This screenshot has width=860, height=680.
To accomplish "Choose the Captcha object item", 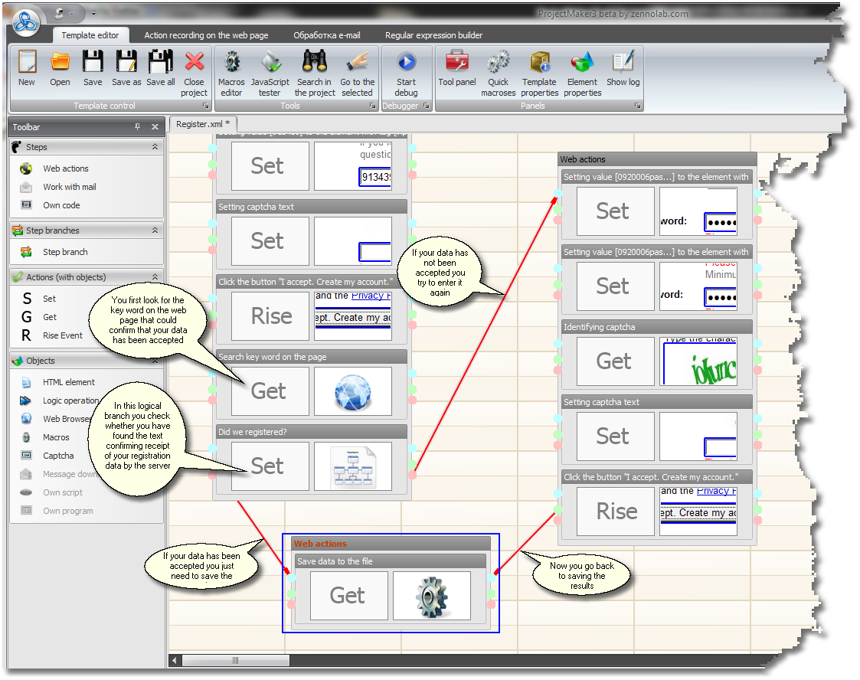I will pos(58,456).
